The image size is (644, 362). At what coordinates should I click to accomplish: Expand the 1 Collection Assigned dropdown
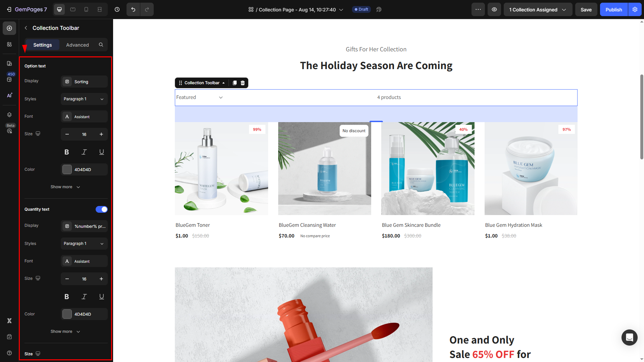538,9
